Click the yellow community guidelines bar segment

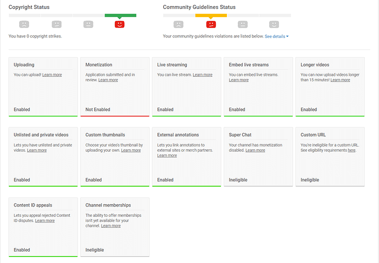point(211,15)
